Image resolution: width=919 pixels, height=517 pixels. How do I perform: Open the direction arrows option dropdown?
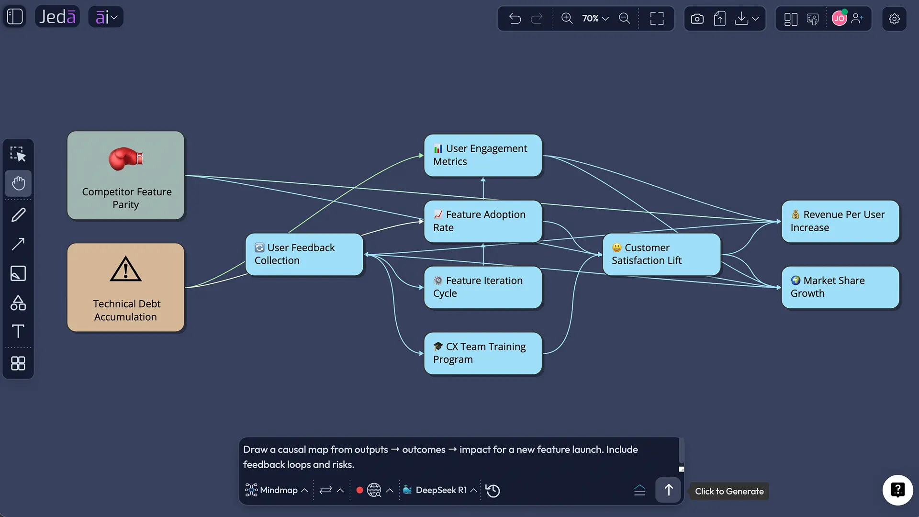(x=331, y=490)
